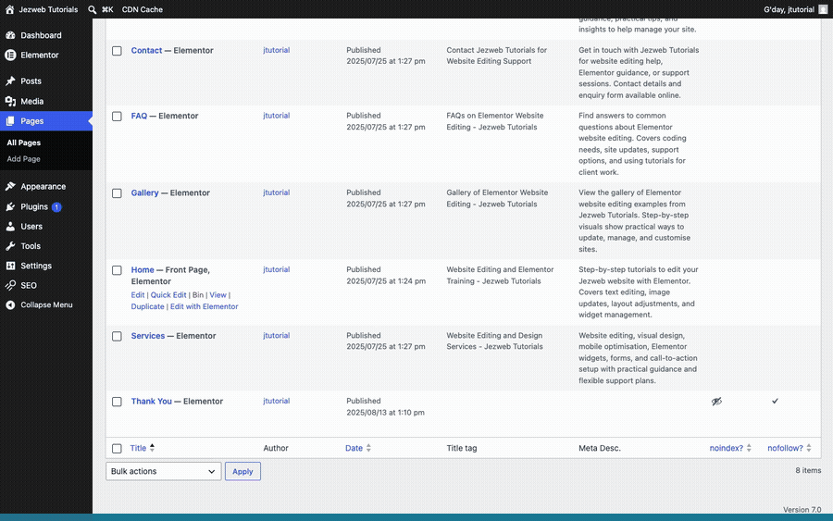833x521 pixels.
Task: Click the Tools wrench icon
Action: tap(10, 246)
